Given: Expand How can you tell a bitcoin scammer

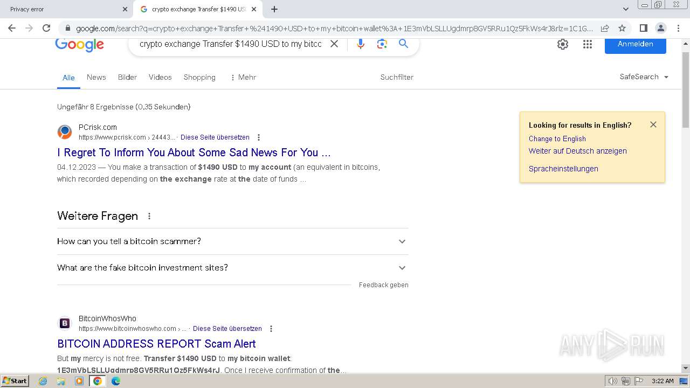Looking at the screenshot, I should [233, 241].
